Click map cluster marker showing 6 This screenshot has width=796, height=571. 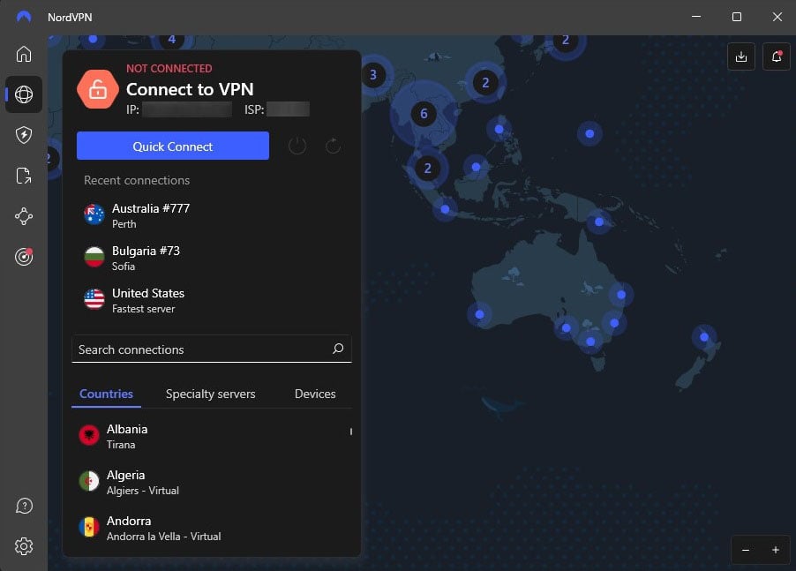click(424, 114)
